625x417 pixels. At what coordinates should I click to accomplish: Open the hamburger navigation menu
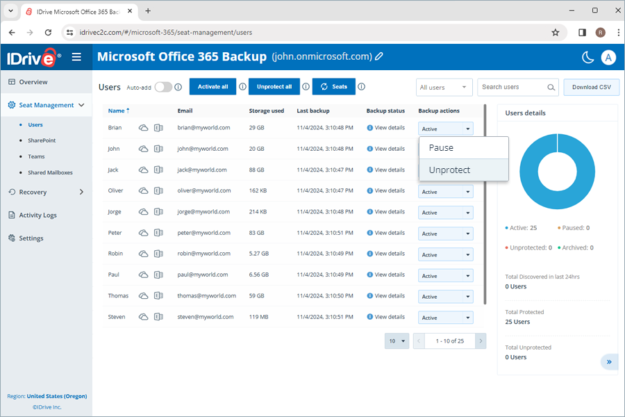click(76, 57)
